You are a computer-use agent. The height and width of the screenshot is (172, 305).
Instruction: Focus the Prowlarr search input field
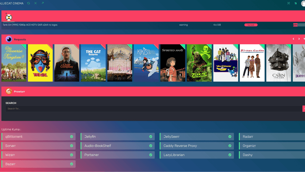click(154, 109)
